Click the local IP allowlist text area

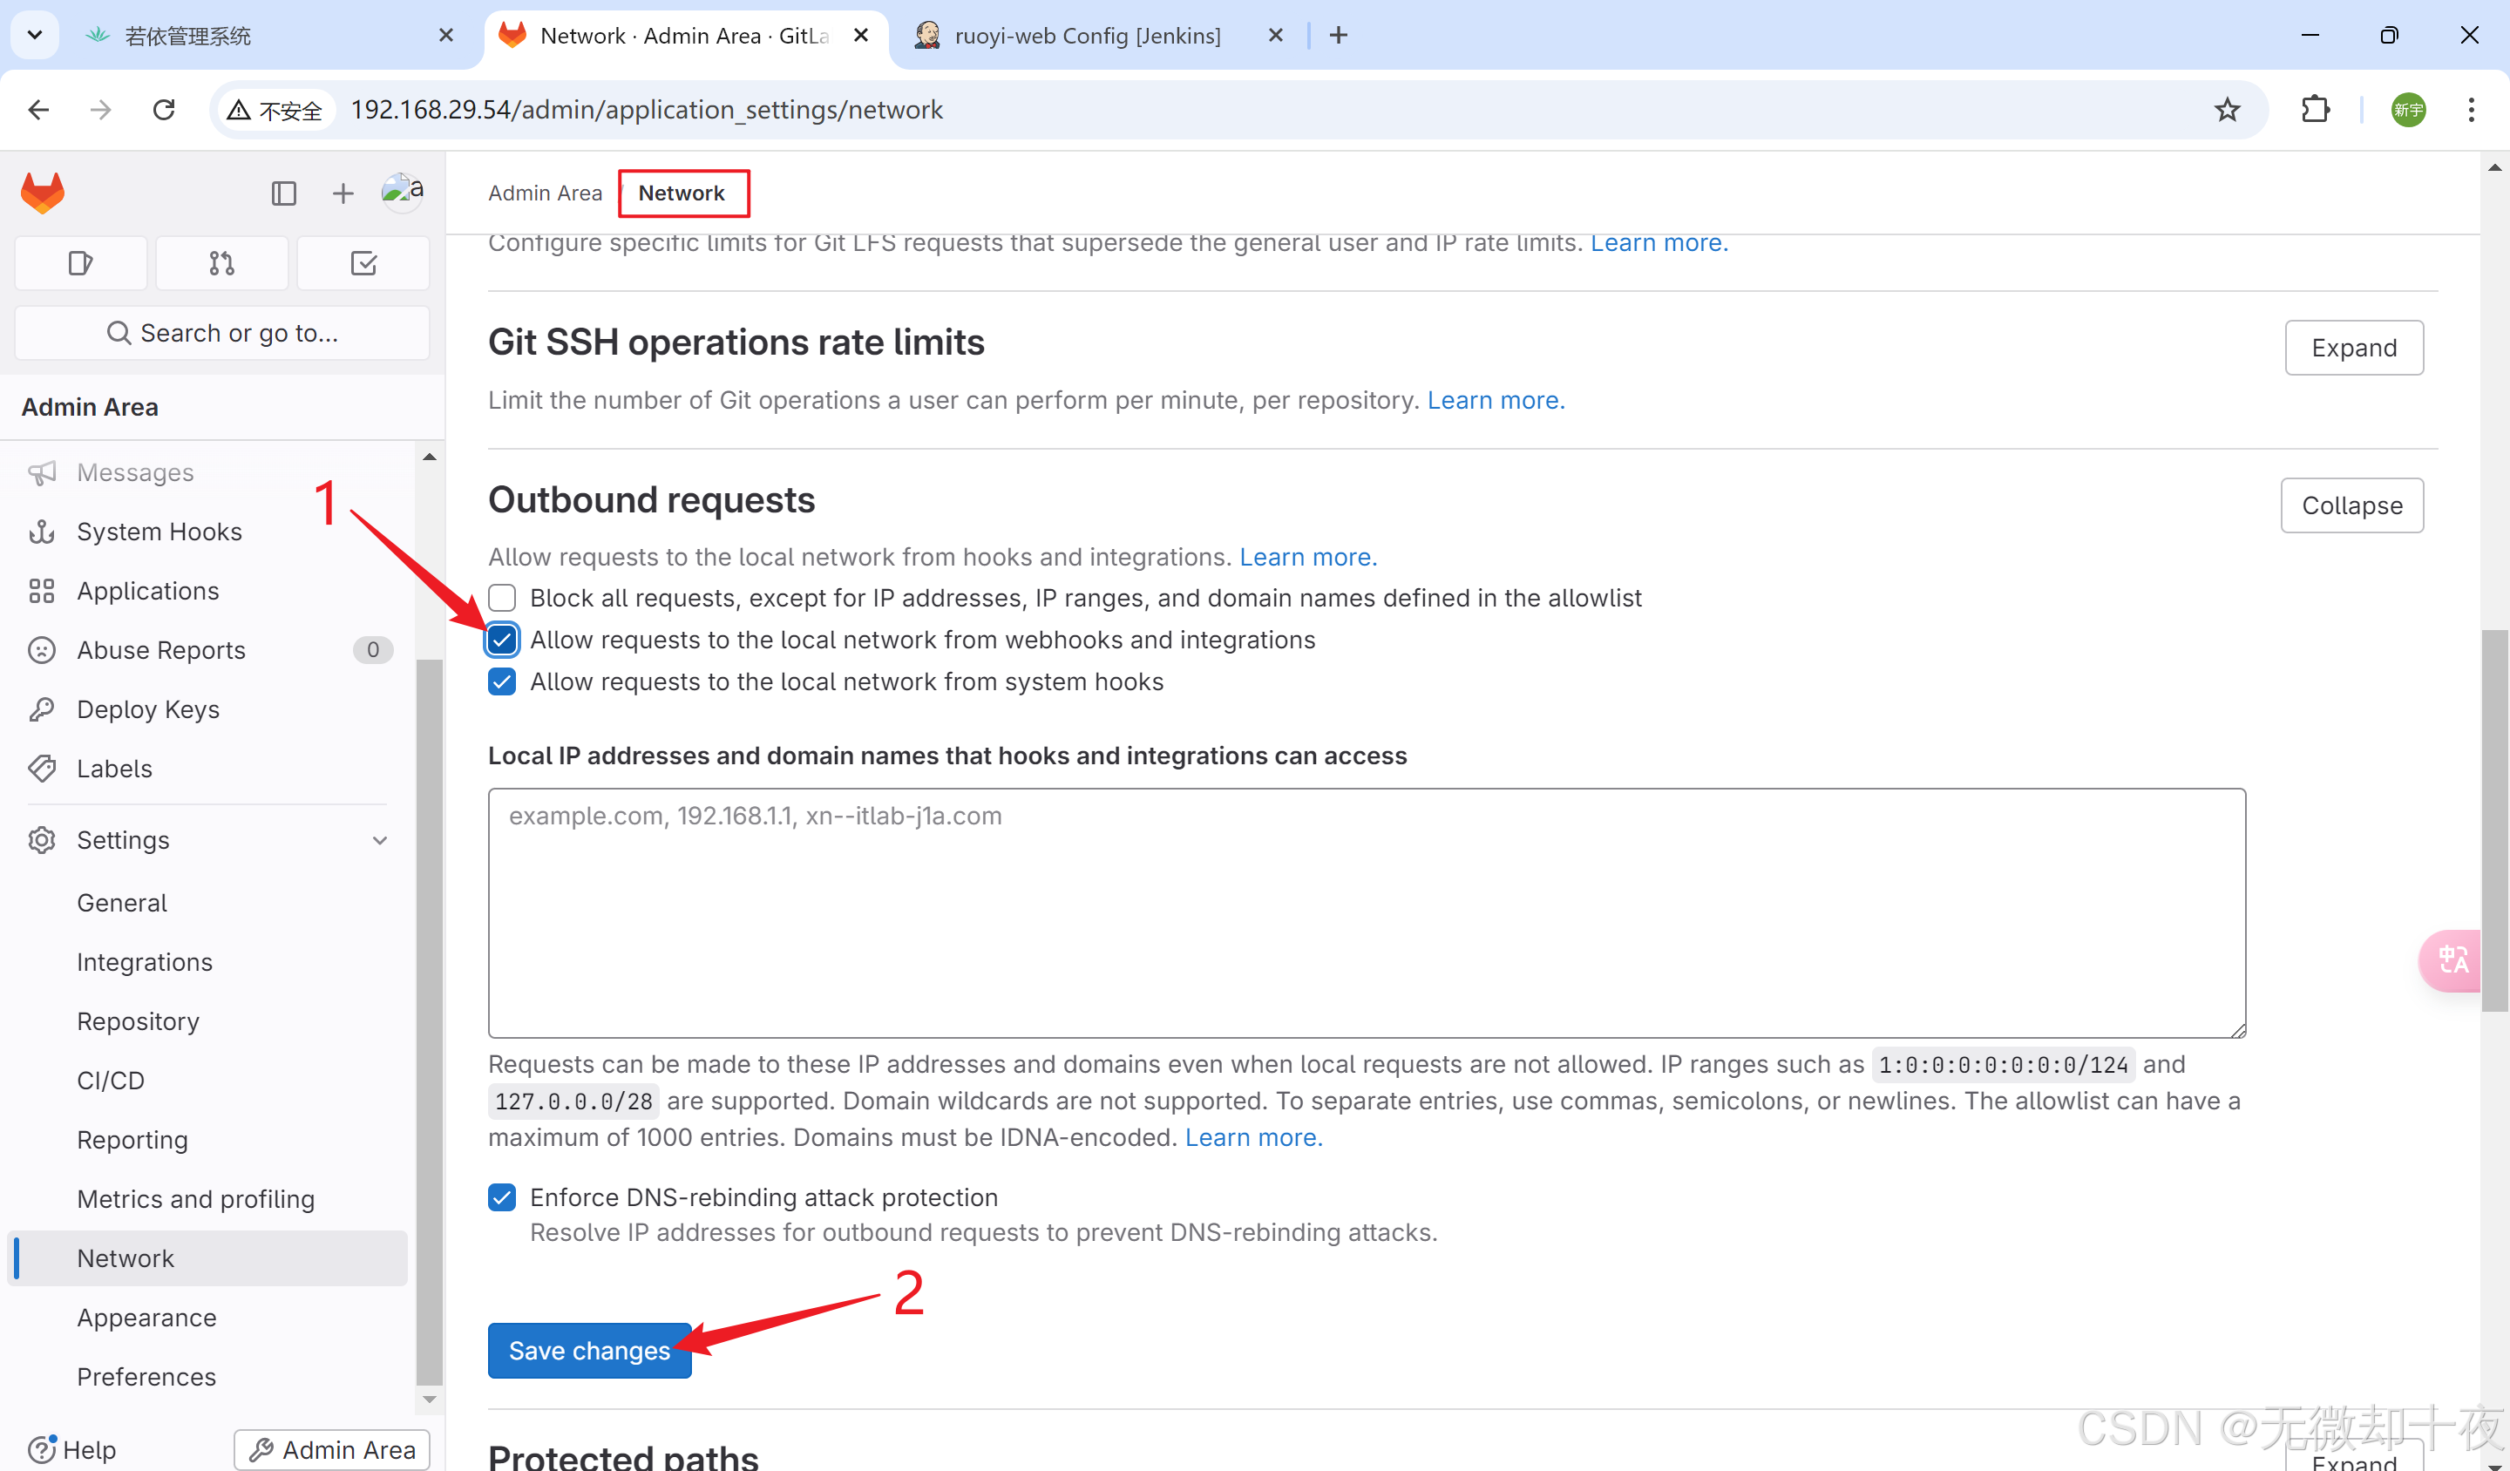point(1366,912)
